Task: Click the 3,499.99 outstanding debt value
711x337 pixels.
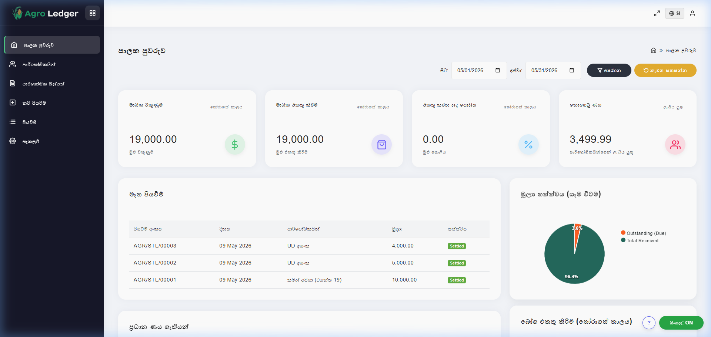Action: (x=590, y=139)
